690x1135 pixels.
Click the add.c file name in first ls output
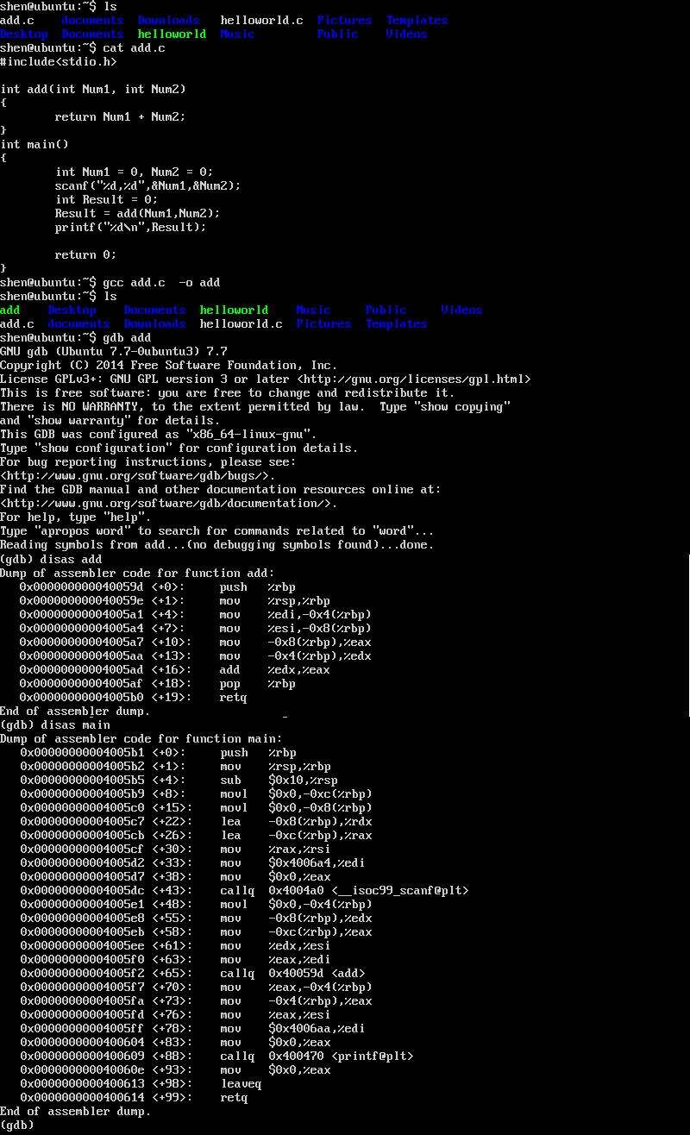click(x=16, y=20)
